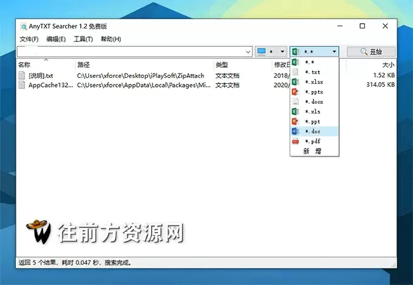Viewport: 413px width, 285px height.
Task: Click the PowerPoint icon beside *.ppt
Action: (x=295, y=122)
